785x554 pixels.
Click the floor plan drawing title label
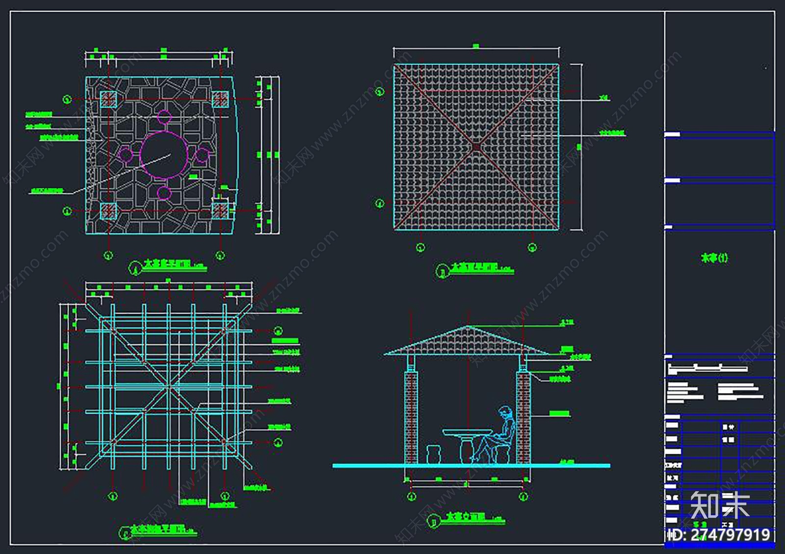tap(167, 266)
